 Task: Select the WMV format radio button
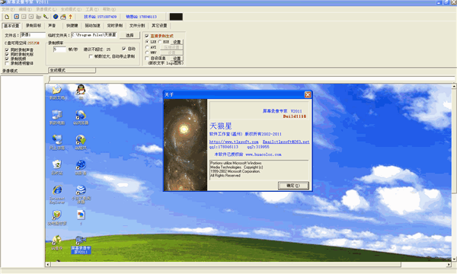point(147,53)
